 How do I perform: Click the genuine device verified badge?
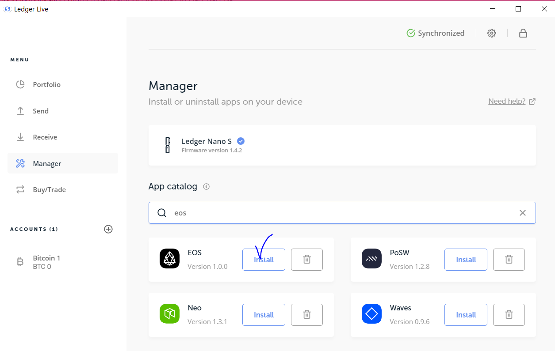point(241,141)
